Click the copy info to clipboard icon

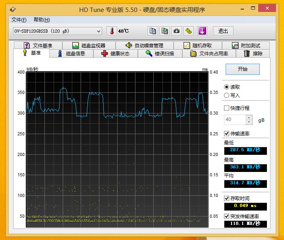[153, 31]
